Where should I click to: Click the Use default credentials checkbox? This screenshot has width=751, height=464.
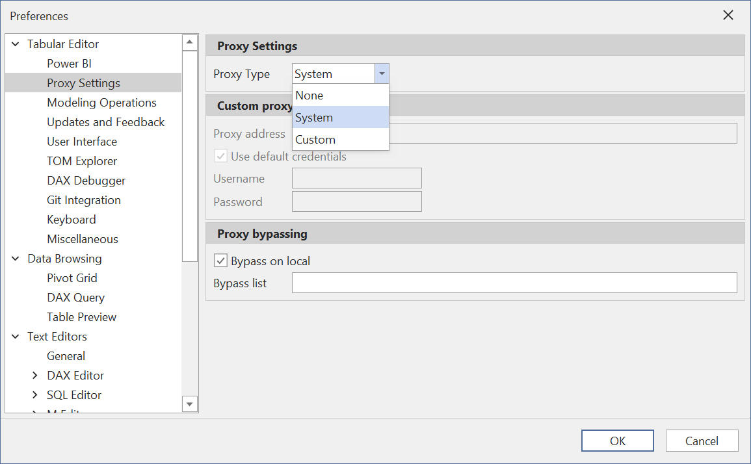coord(220,156)
